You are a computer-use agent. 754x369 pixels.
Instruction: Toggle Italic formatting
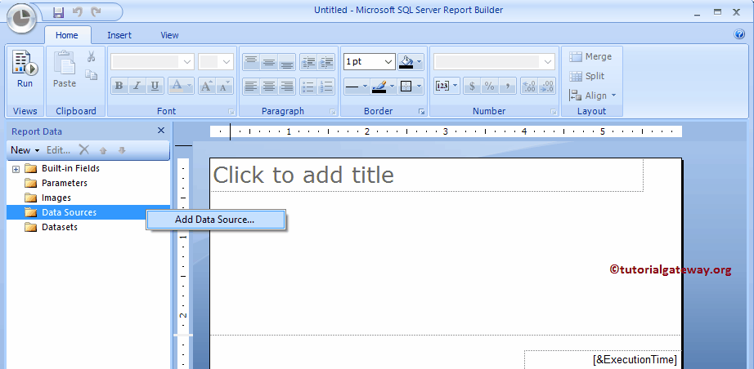[x=137, y=86]
